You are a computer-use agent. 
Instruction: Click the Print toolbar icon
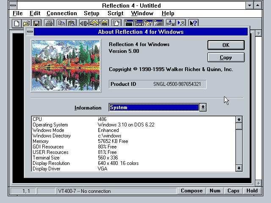click(x=49, y=23)
